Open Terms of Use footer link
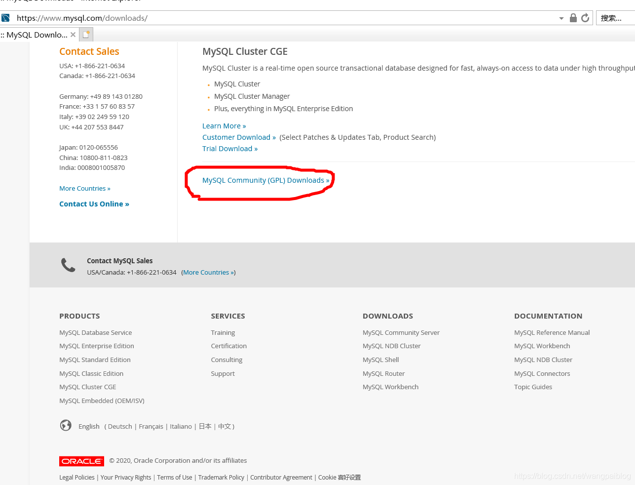Image resolution: width=635 pixels, height=485 pixels. coord(175,478)
